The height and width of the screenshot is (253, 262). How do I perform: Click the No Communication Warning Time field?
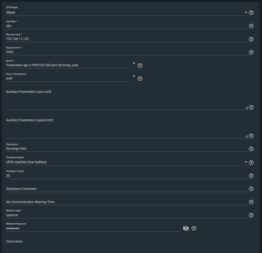[127, 202]
